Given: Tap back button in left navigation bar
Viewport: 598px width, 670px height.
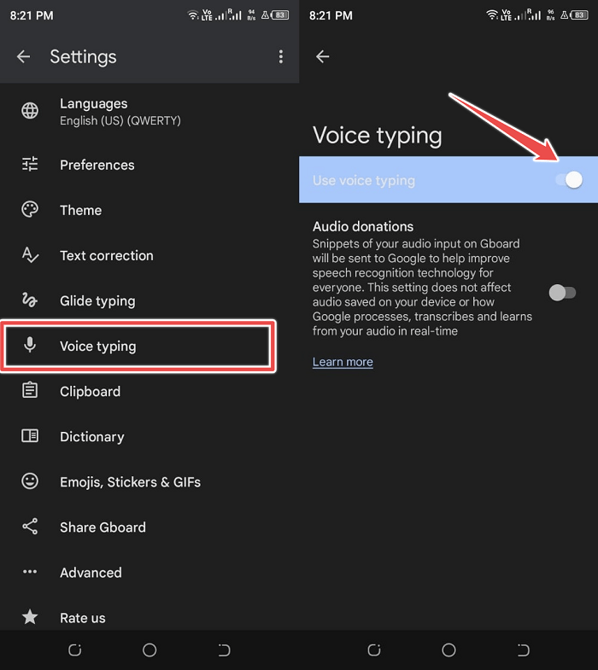Looking at the screenshot, I should tap(224, 650).
